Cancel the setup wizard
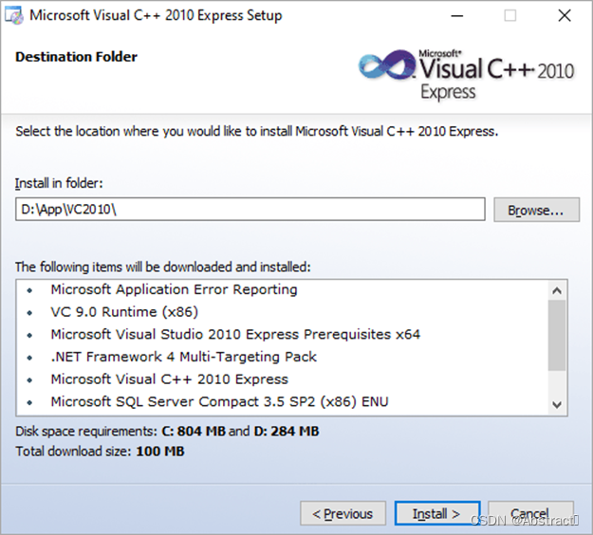The width and height of the screenshot is (593, 535). click(x=530, y=514)
